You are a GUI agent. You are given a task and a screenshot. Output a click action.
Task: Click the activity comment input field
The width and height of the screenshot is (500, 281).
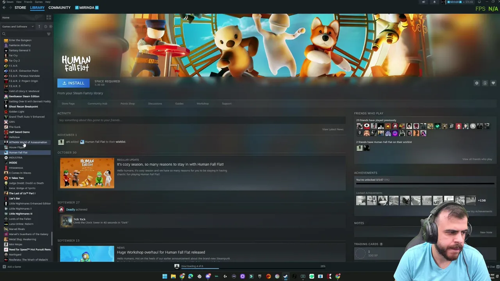point(201,120)
